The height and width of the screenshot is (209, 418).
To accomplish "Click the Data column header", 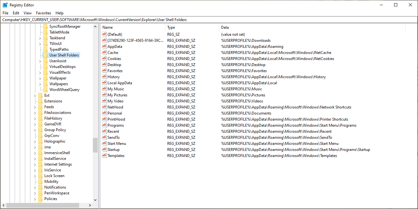I will 311,27.
